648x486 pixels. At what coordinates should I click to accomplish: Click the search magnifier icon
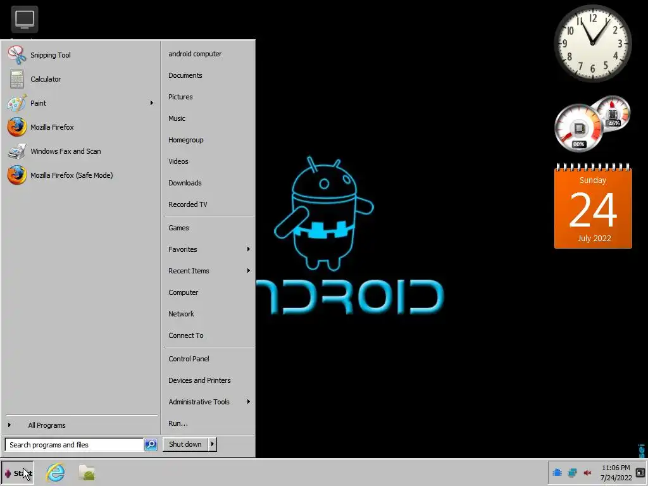[151, 445]
